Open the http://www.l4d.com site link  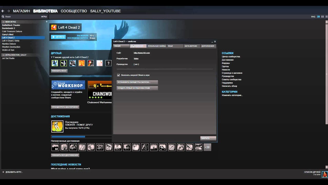pos(142,53)
